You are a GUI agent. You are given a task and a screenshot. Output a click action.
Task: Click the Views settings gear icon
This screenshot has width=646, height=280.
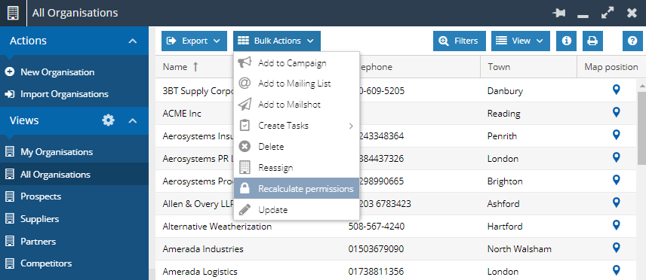pyautogui.click(x=109, y=120)
